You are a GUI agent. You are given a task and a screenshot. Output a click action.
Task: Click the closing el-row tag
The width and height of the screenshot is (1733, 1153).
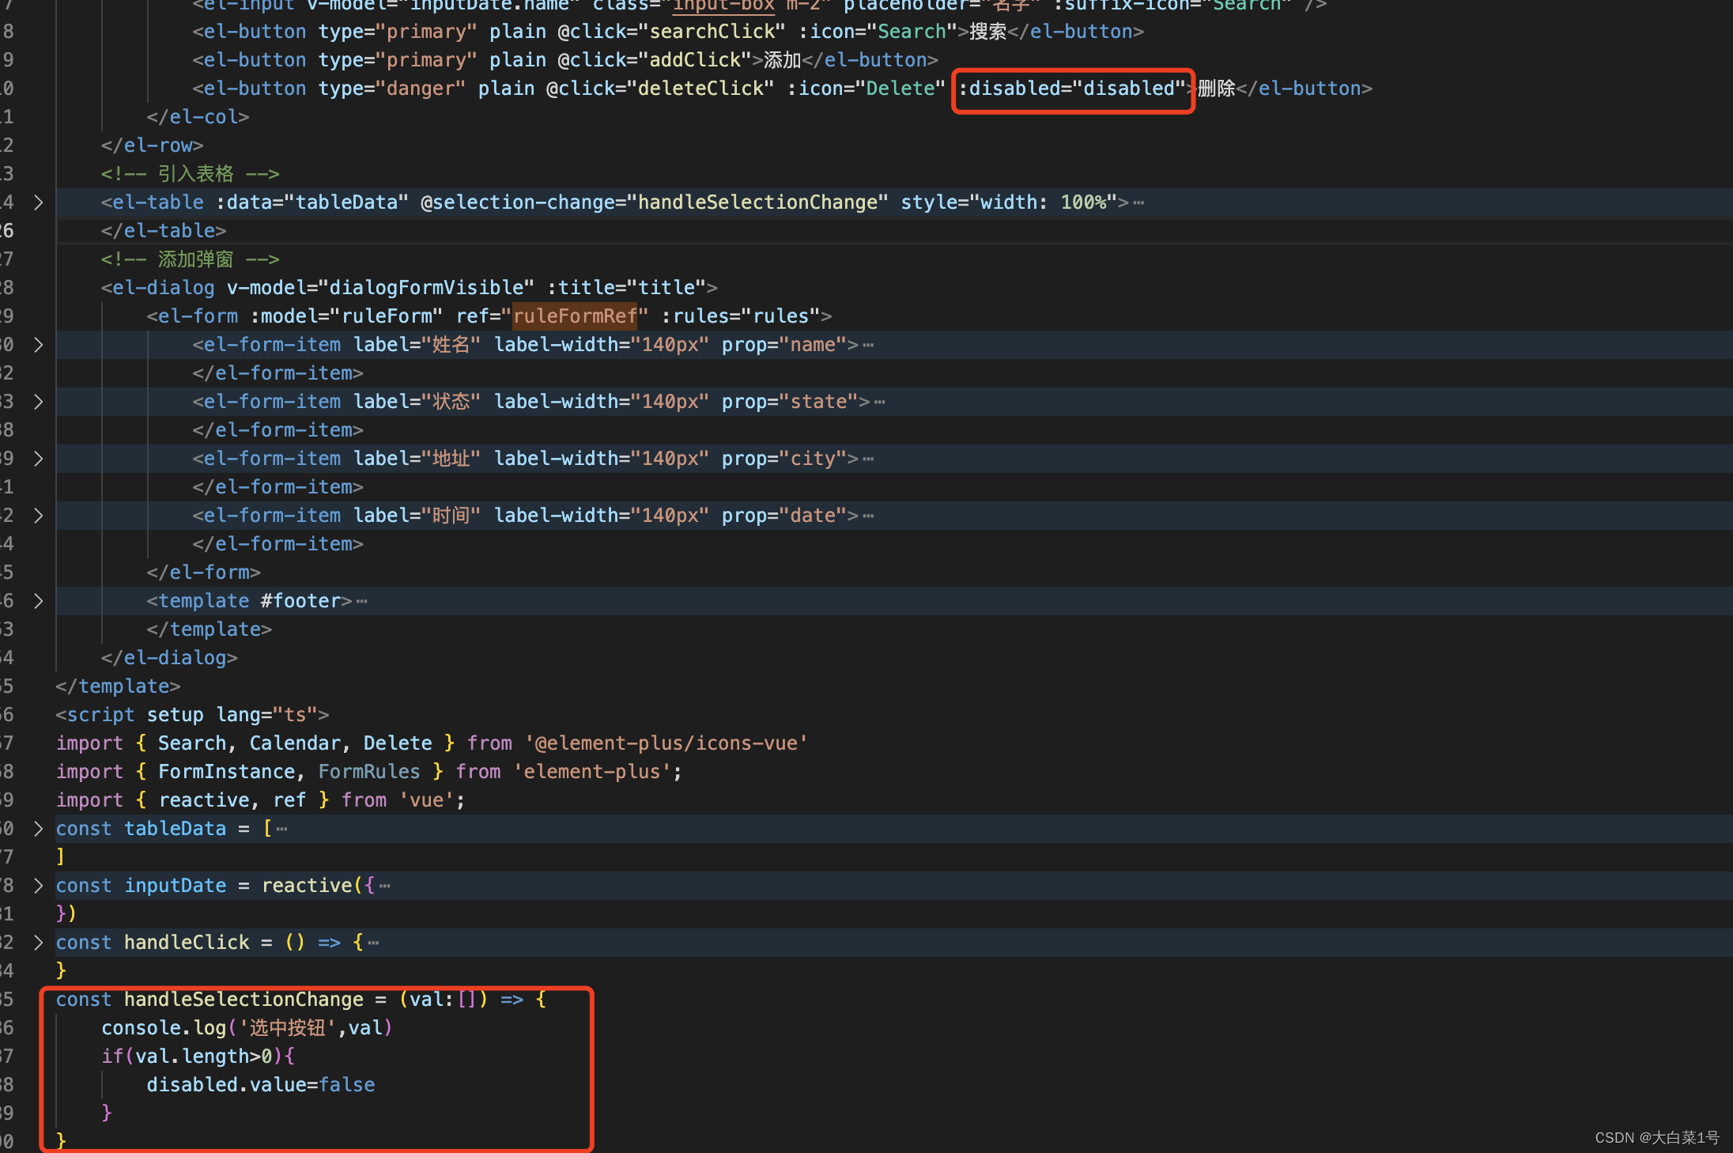[x=152, y=146]
